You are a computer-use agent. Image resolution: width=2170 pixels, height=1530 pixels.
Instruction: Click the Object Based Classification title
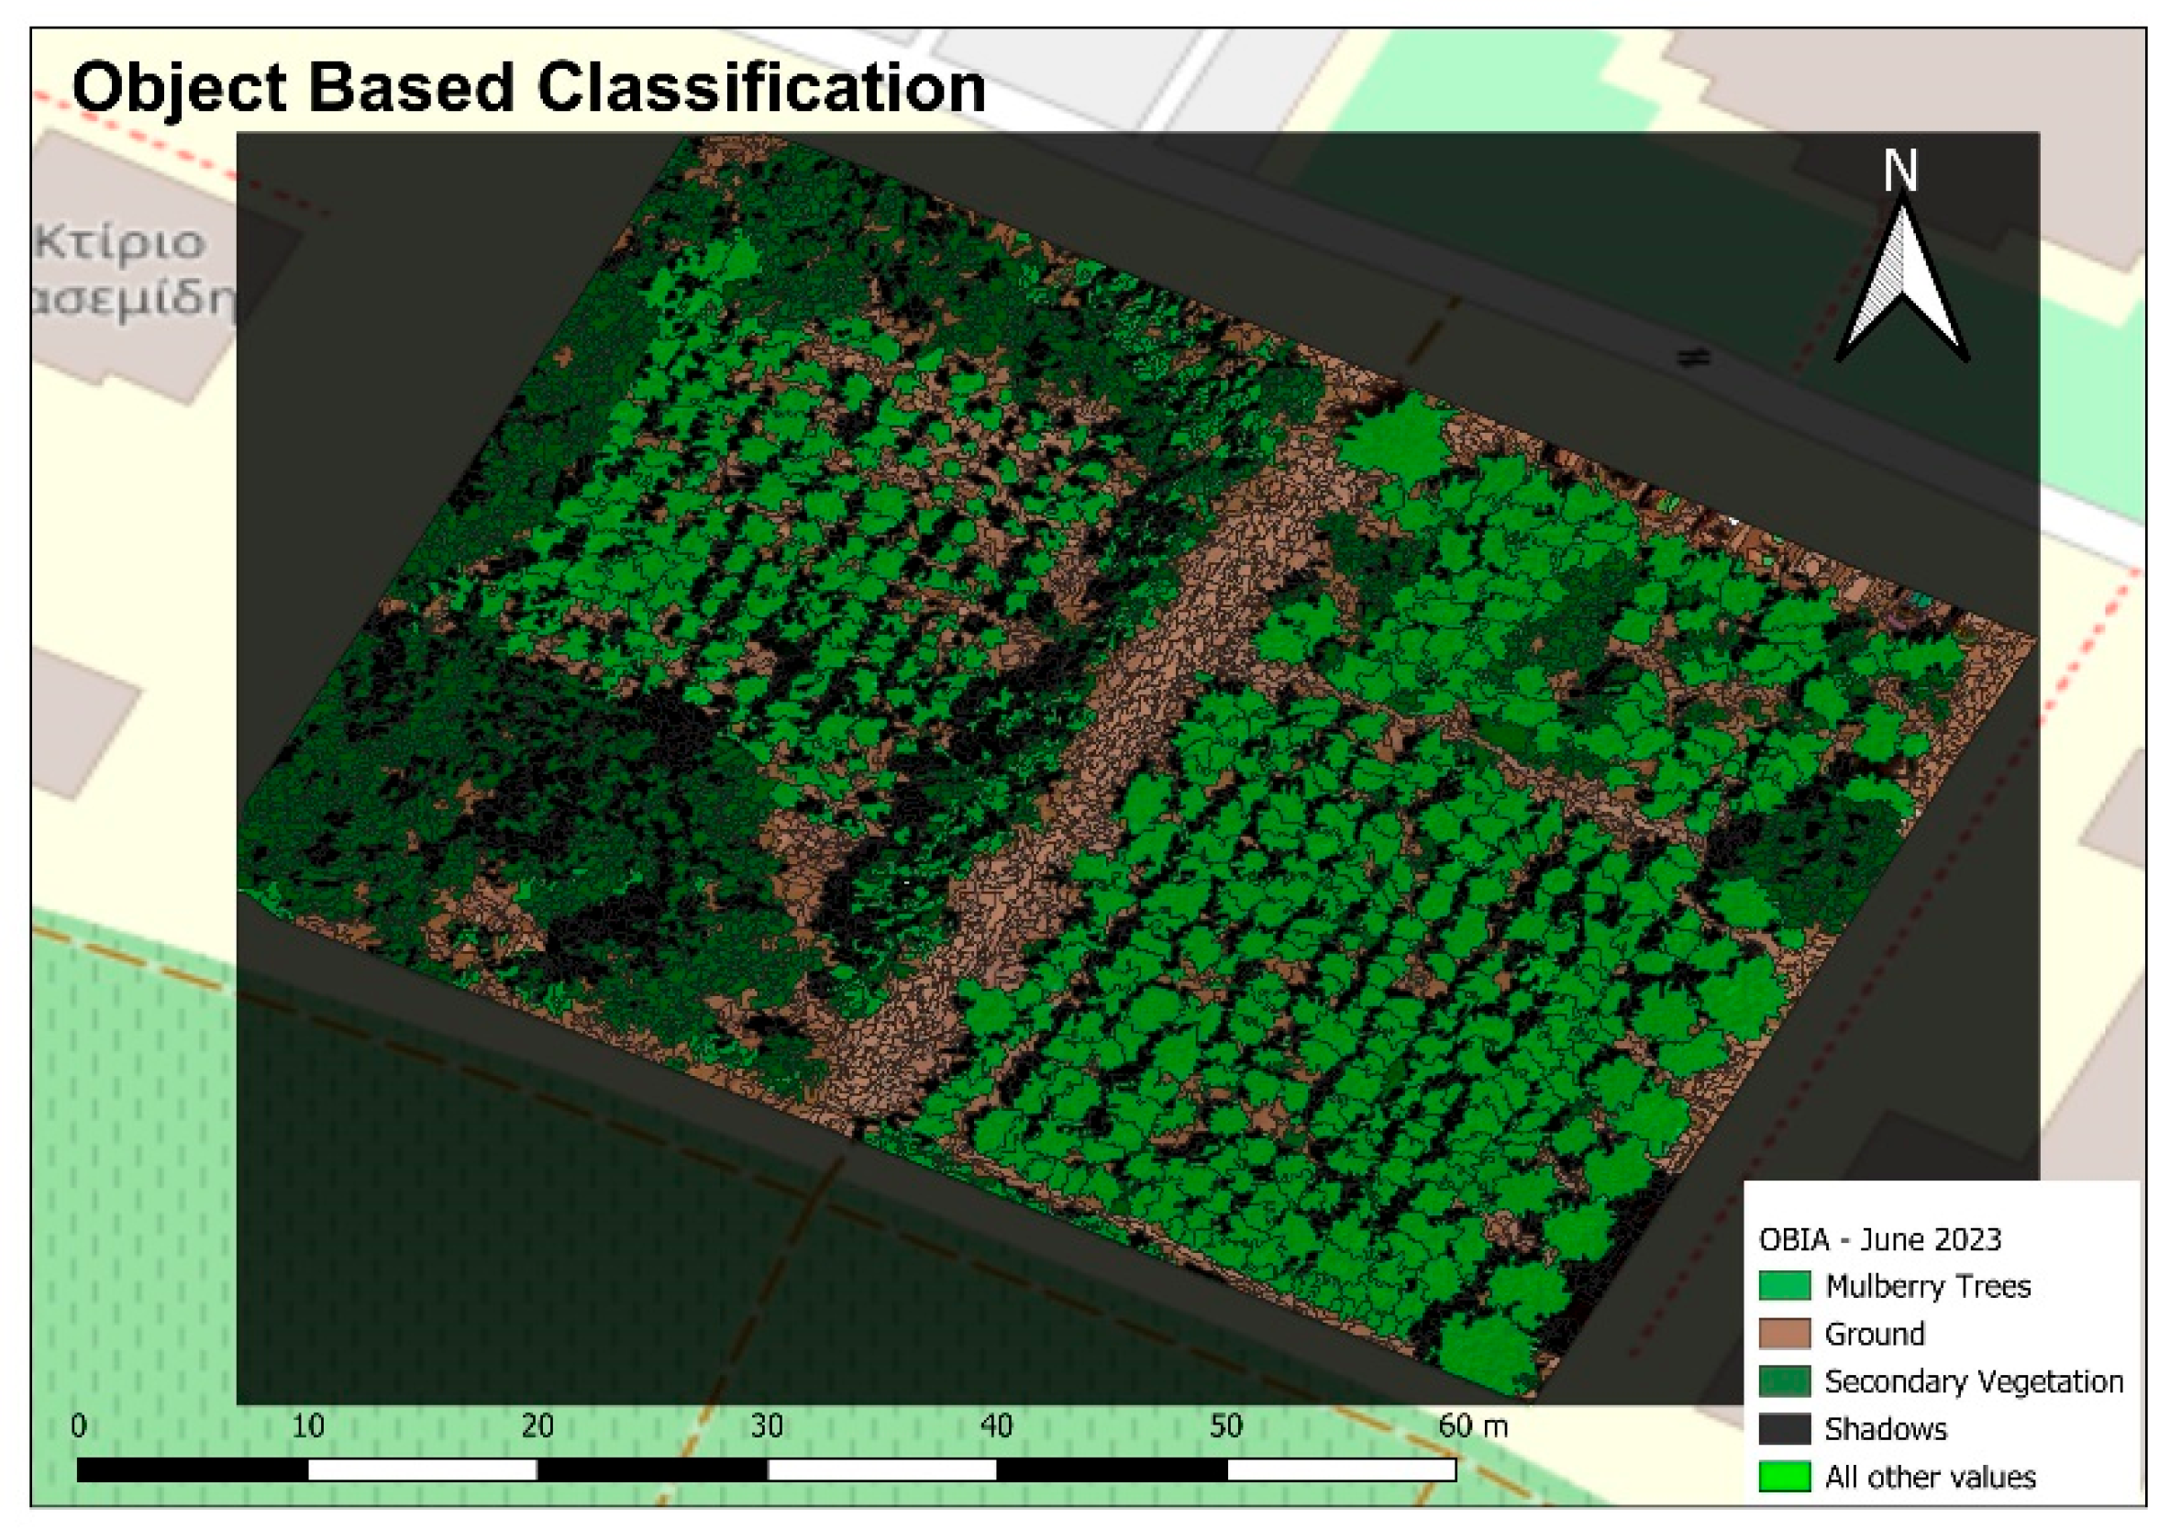529,87
